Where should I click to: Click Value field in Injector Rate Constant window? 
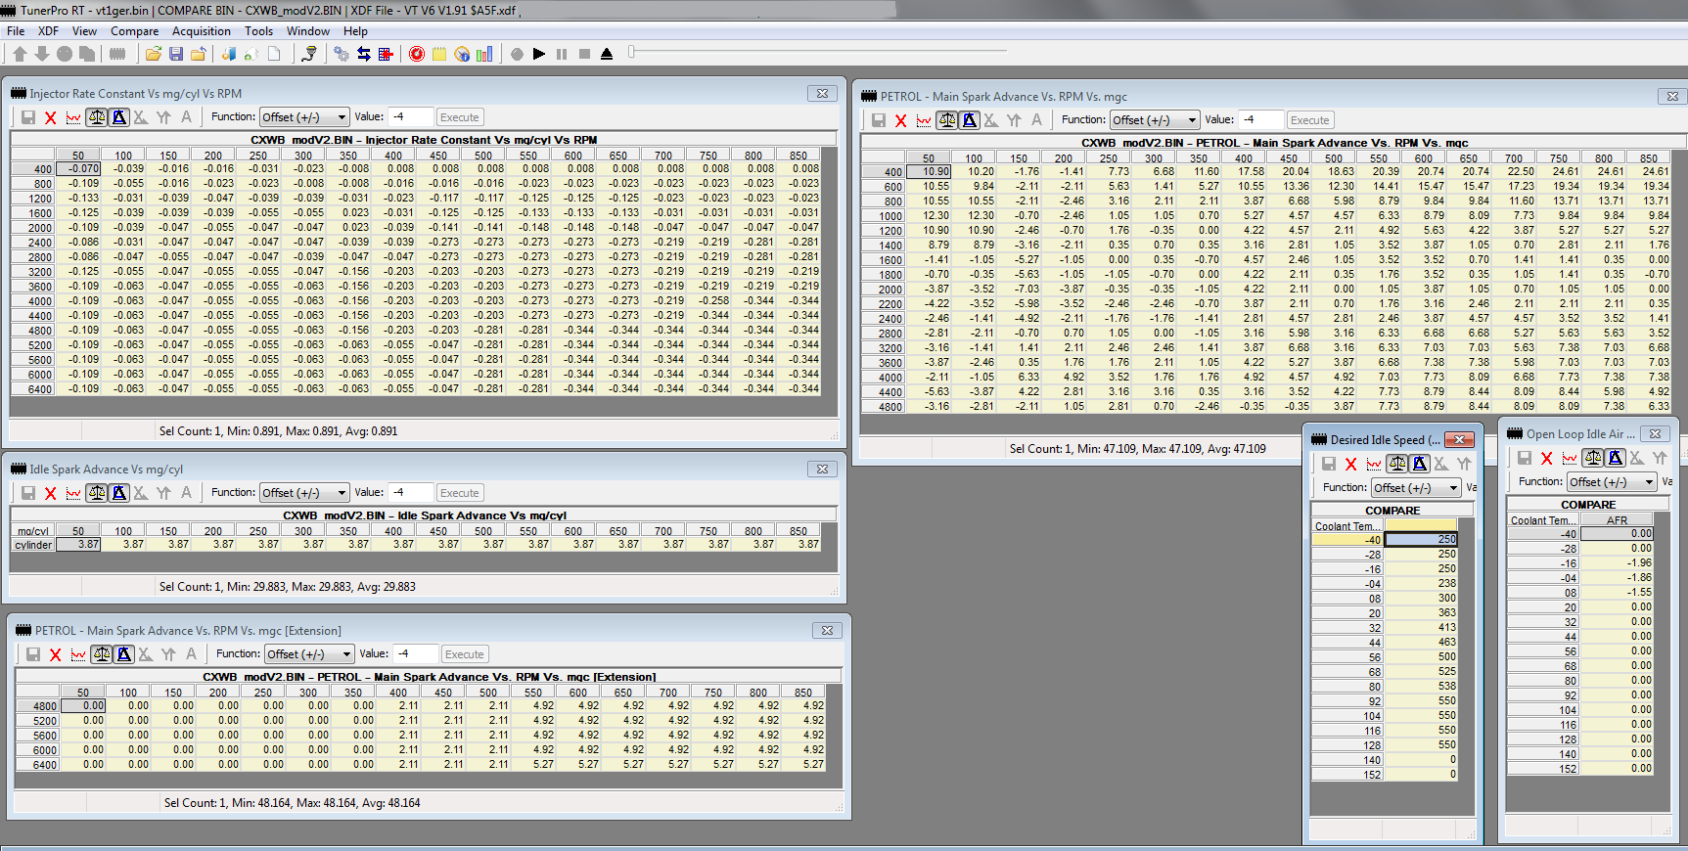click(411, 117)
